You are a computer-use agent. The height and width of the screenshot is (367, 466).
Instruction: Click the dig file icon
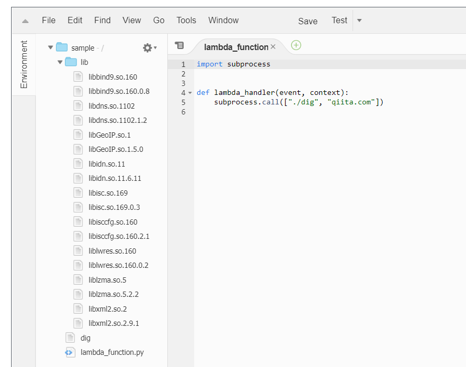click(70, 337)
